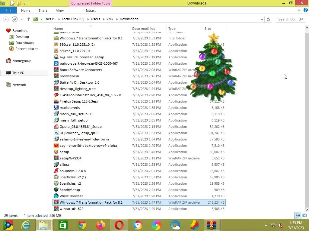309x231 pixels.
Task: Select the SpotifySetup file icon
Action: point(56,190)
